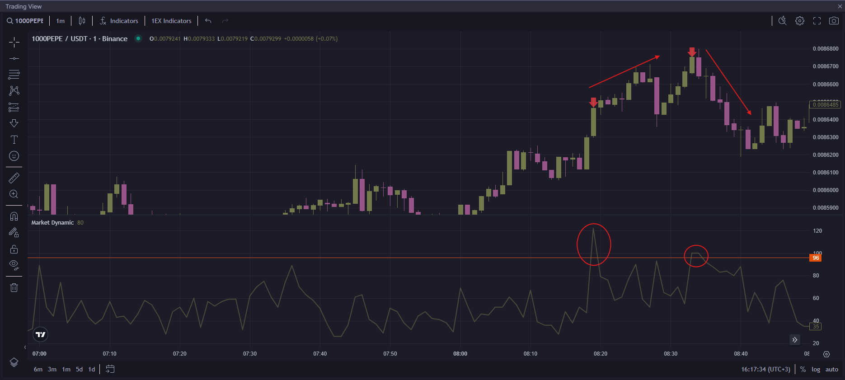Open the Indicators menu

coord(119,21)
